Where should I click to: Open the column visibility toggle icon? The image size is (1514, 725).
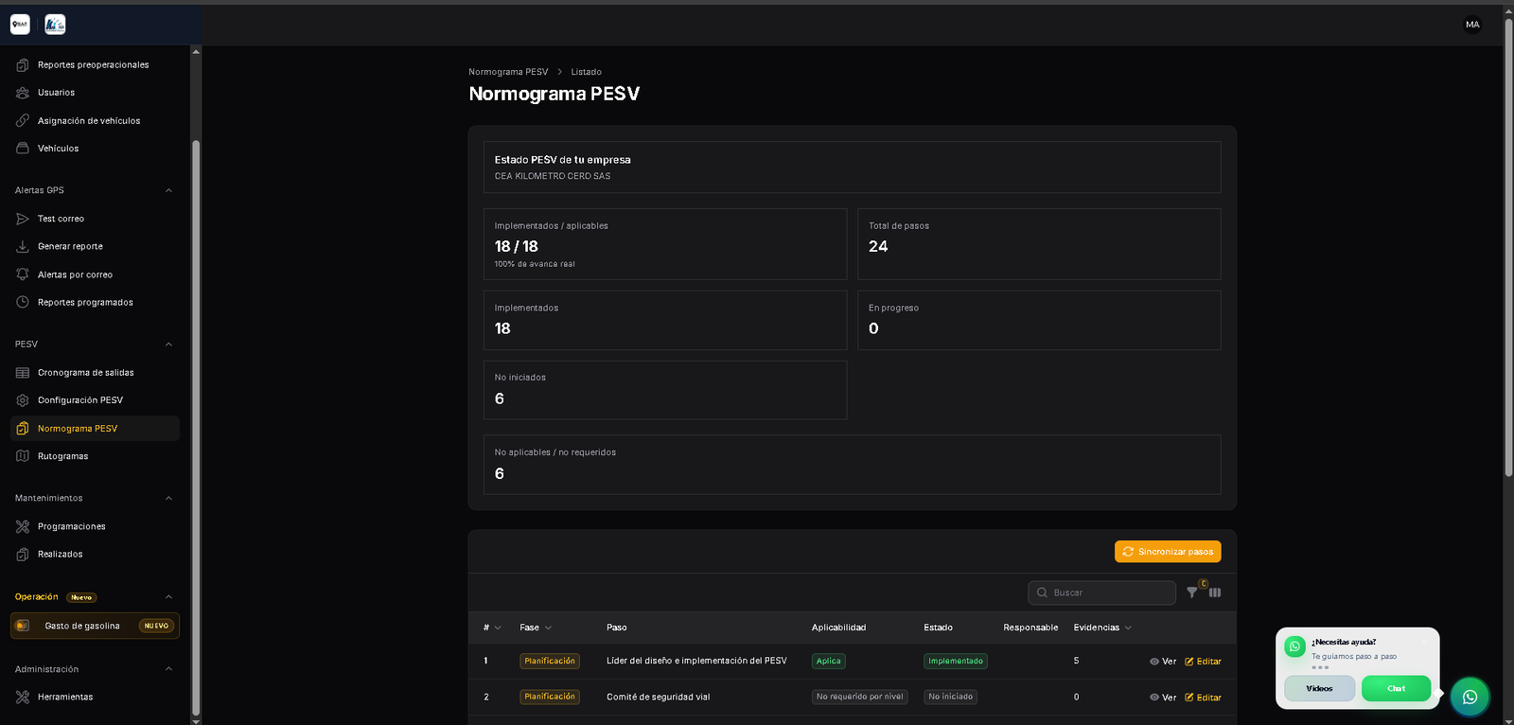coord(1215,592)
